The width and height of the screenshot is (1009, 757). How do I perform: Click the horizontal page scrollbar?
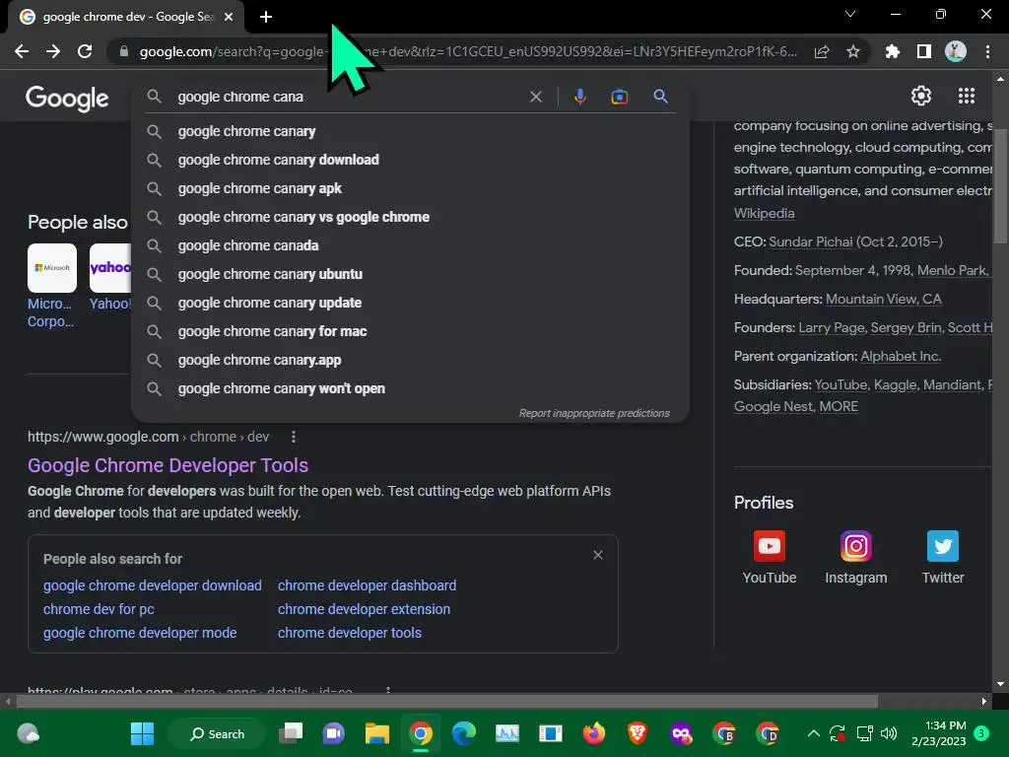pos(445,701)
